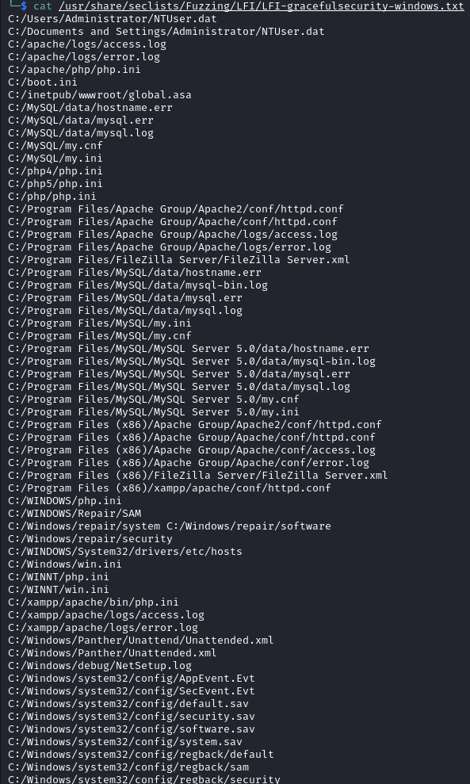Viewport: 470px width, 784px height.
Task: Select MySQL Server 5.0/my.ini line
Action: [154, 412]
